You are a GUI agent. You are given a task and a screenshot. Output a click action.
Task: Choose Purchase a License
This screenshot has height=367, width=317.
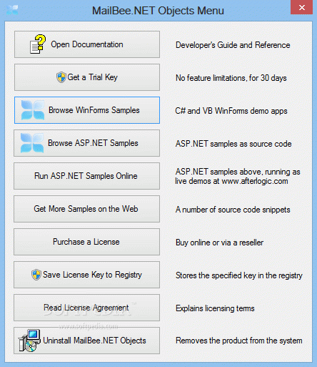(86, 242)
